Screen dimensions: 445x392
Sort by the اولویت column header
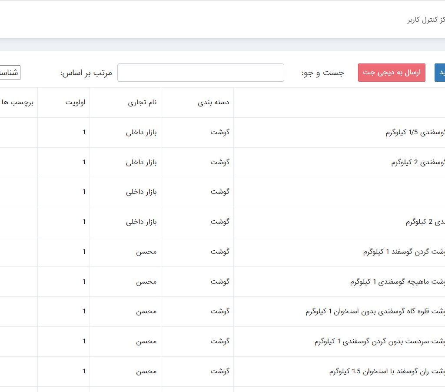[x=75, y=103]
